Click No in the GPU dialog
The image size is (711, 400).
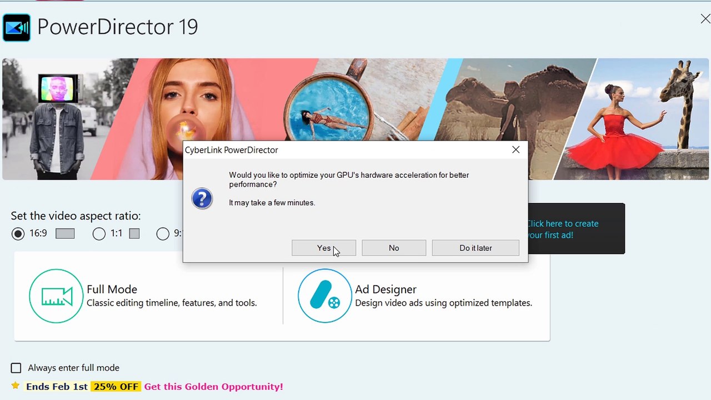394,248
